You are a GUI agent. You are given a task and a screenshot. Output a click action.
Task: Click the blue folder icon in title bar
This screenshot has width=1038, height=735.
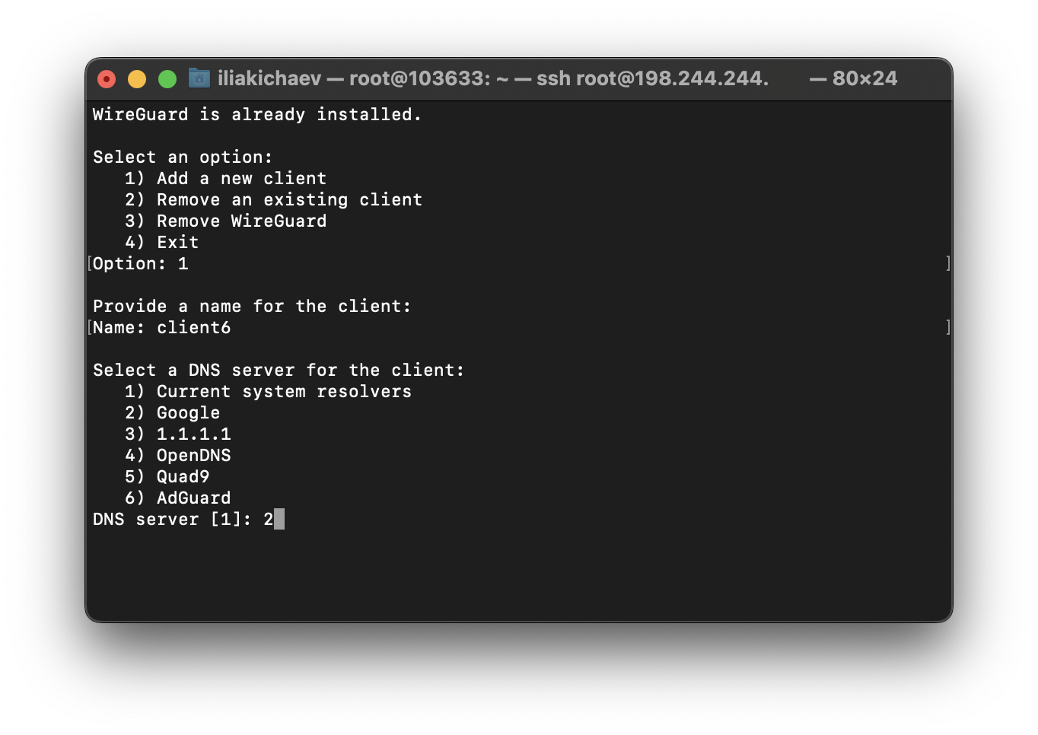(x=199, y=78)
